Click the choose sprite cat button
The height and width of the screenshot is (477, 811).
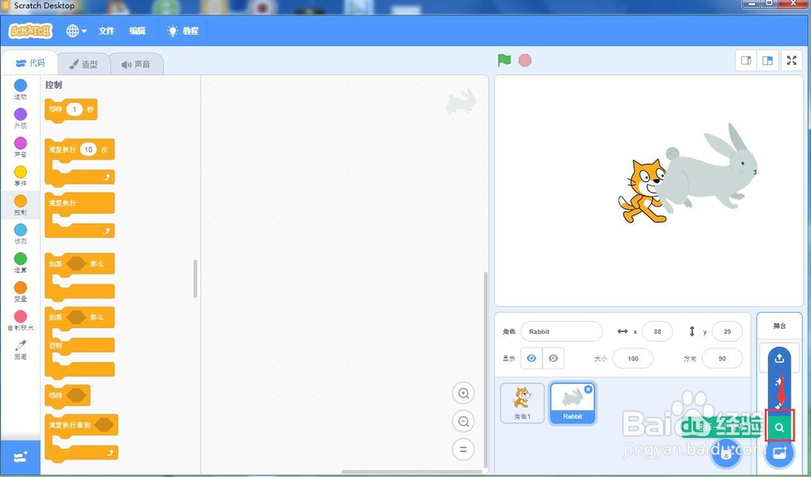point(727,454)
